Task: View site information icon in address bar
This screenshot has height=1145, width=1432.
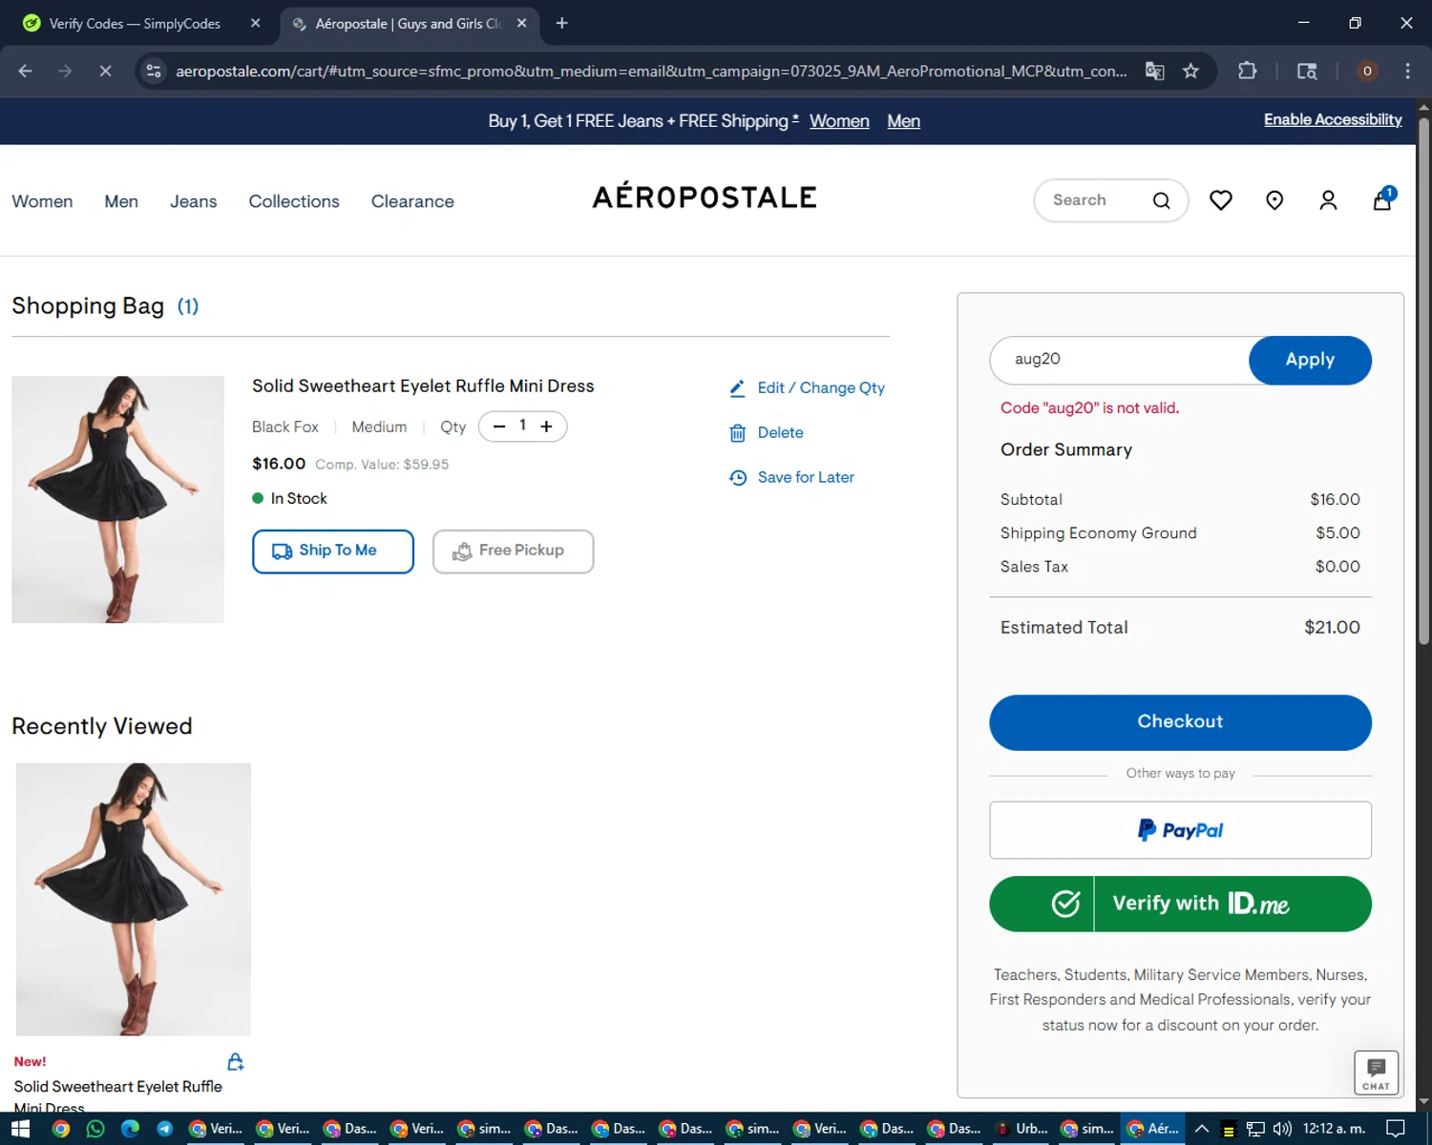Action: click(x=154, y=71)
